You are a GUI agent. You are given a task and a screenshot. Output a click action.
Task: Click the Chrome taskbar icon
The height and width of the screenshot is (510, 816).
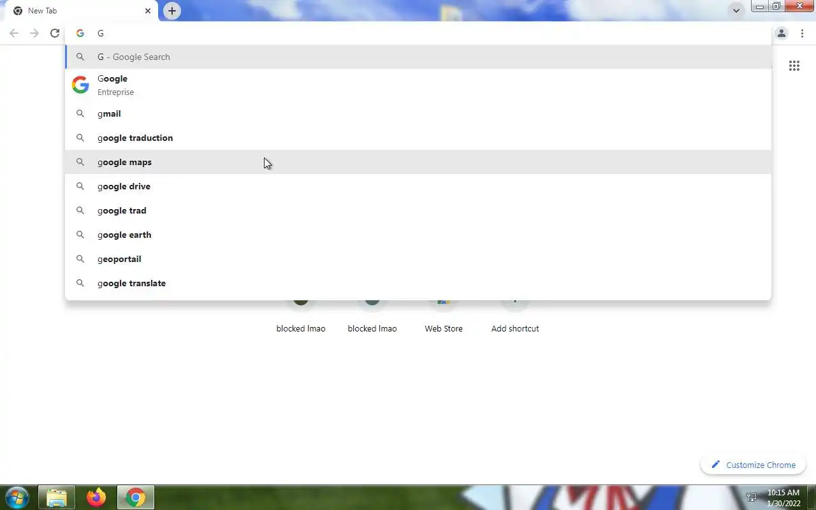point(135,497)
